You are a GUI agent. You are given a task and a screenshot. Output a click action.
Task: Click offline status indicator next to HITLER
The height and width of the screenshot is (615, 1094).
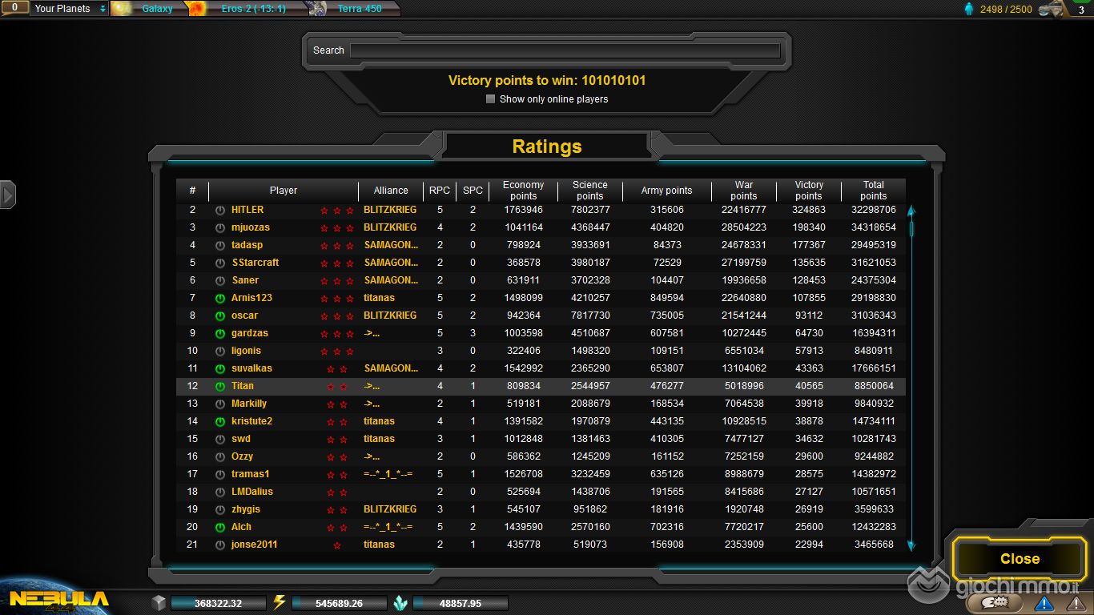(220, 210)
